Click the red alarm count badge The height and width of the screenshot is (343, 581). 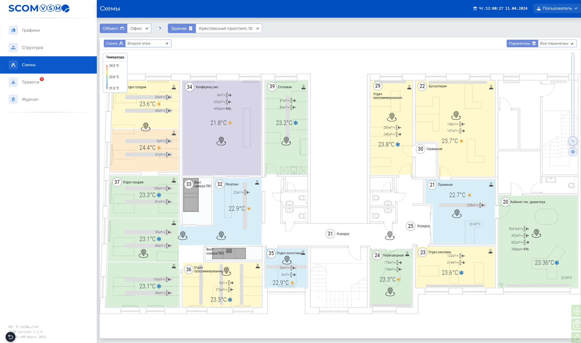[42, 79]
